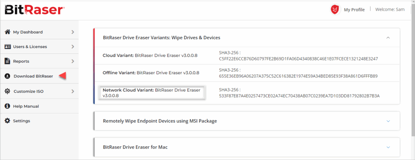Click the Download BitRaser arrow icon
Image resolution: width=415 pixels, height=160 pixels.
click(8, 76)
